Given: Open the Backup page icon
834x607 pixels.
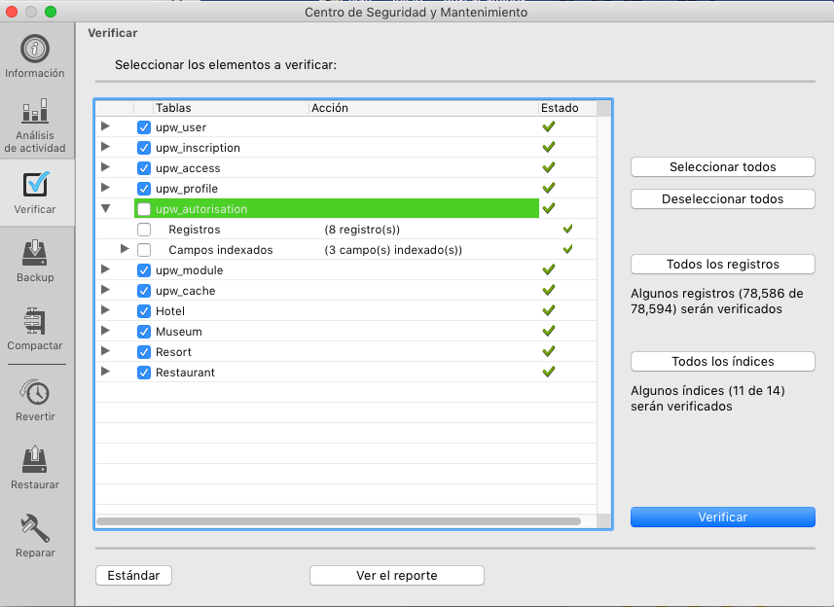Looking at the screenshot, I should pos(36,253).
